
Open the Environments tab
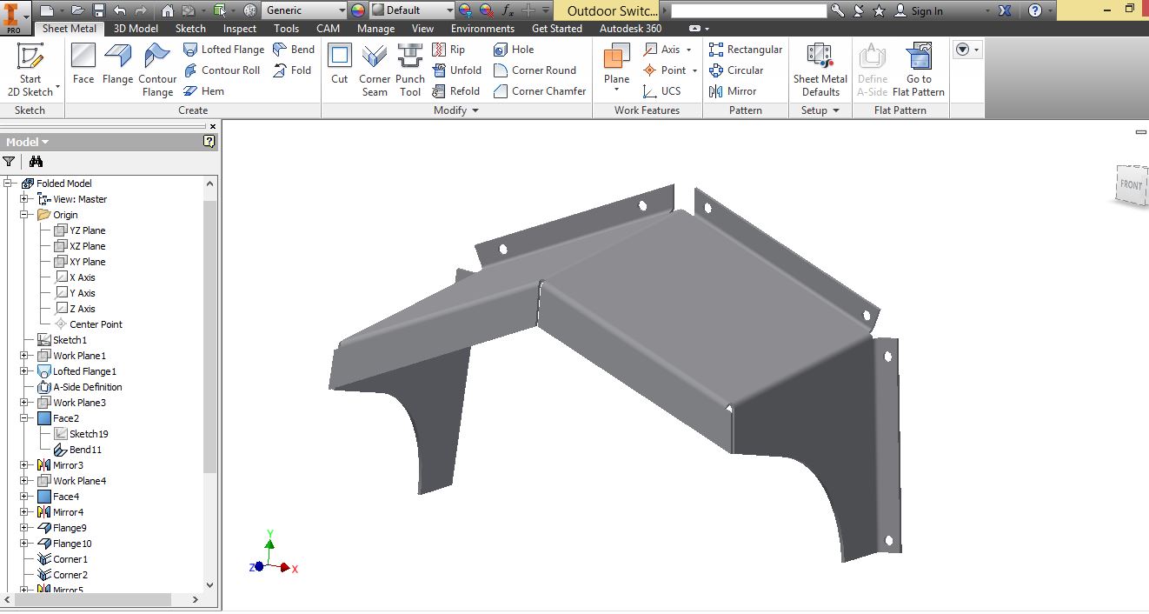pos(482,29)
